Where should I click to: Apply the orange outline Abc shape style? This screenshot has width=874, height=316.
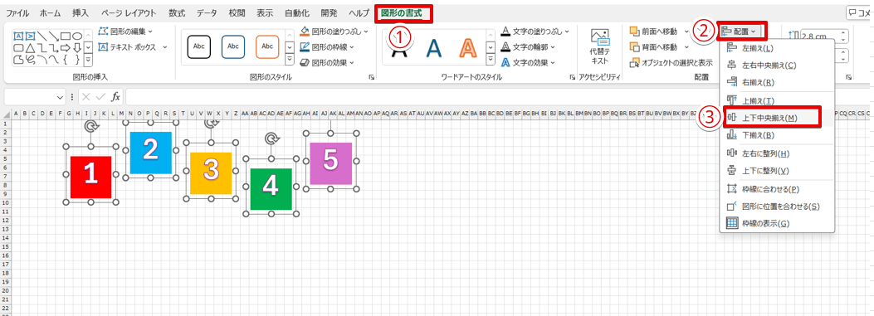pos(267,46)
